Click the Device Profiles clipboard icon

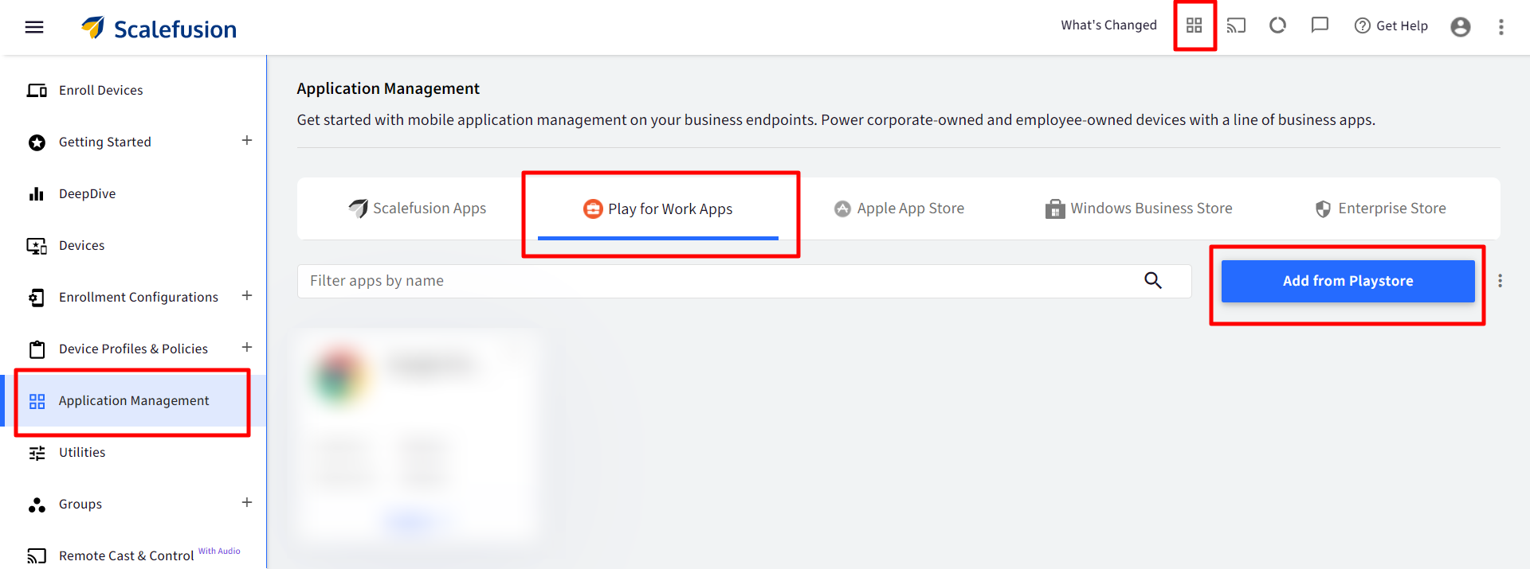click(x=37, y=349)
